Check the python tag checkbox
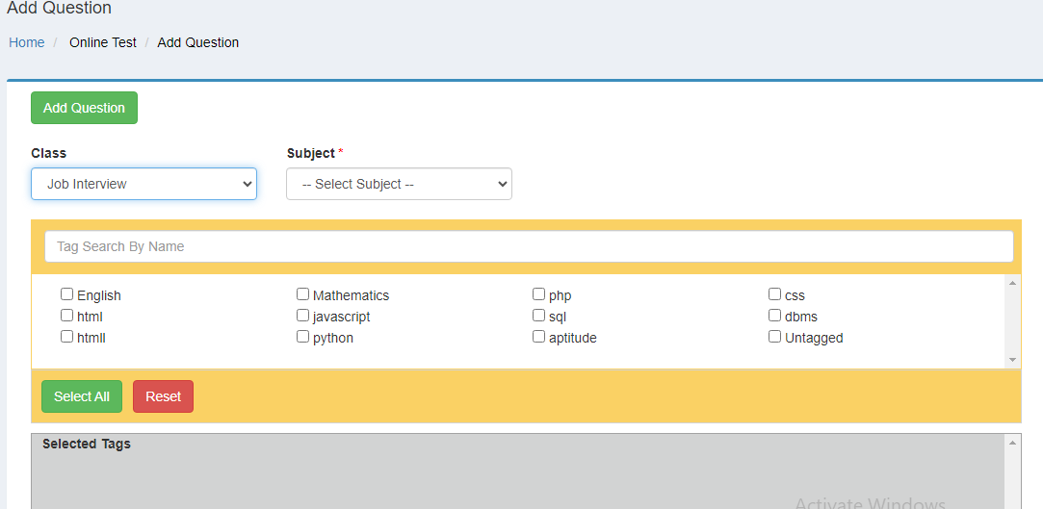1043x509 pixels. (303, 337)
